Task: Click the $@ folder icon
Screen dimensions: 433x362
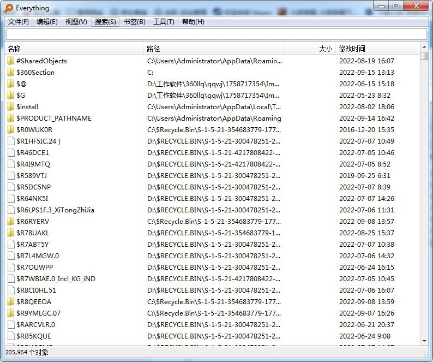Action: pyautogui.click(x=10, y=84)
